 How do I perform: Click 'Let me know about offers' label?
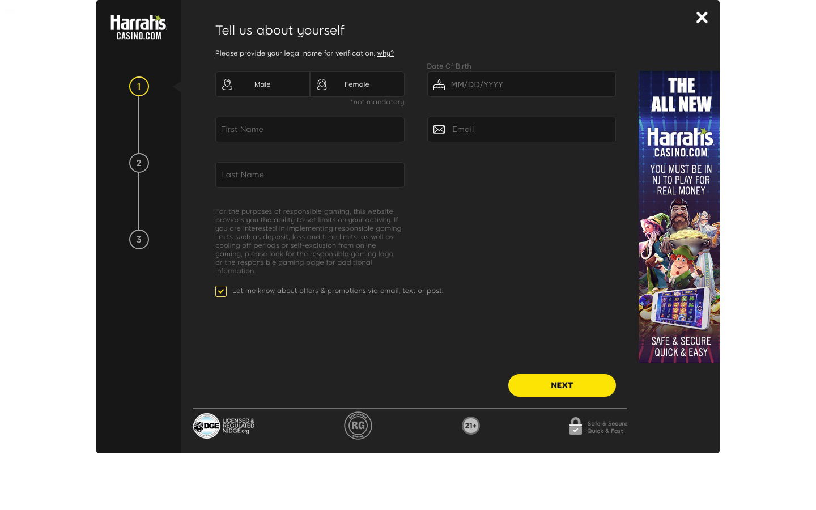tap(338, 291)
